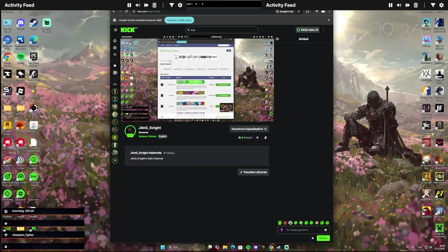The height and width of the screenshot is (252, 448).
Task: Click the Chrome icon in taskbar
Action: [x=271, y=247]
